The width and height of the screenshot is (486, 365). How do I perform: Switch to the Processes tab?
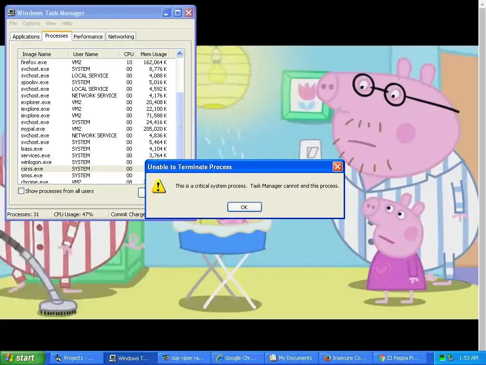coord(56,36)
